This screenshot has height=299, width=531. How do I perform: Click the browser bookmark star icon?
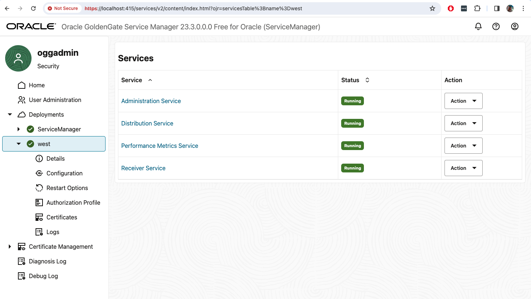point(432,8)
